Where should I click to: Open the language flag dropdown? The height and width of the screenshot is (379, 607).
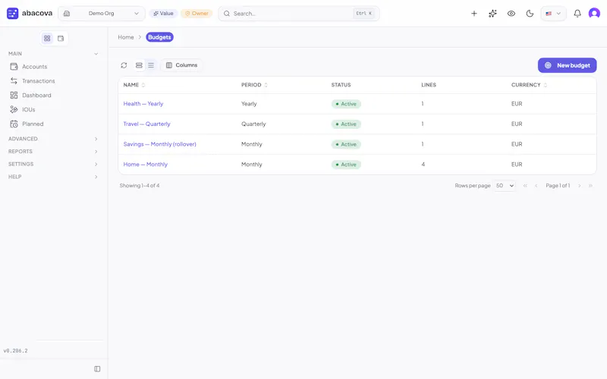click(x=553, y=14)
